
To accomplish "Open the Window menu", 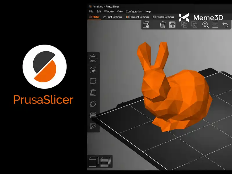I will [x=109, y=12].
